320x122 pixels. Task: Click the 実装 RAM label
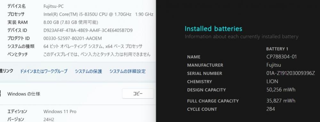(x=17, y=22)
